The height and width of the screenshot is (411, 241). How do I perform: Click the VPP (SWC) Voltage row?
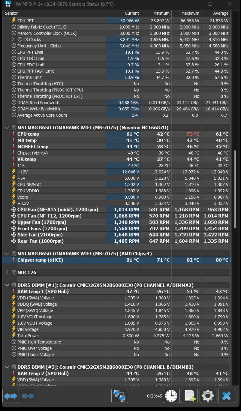[117, 310]
